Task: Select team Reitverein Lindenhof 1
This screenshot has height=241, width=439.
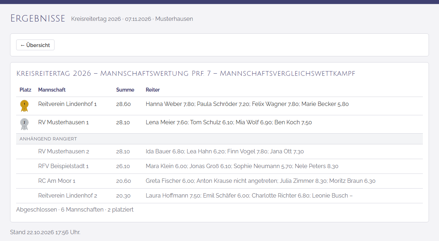Action: pos(67,104)
